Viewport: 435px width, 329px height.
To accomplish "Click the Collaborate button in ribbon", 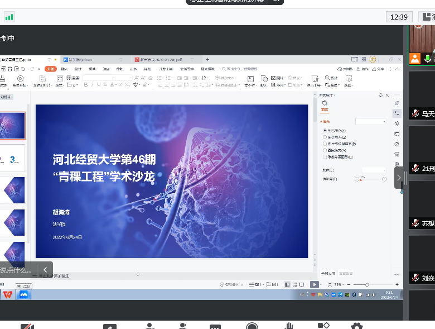I will (x=362, y=69).
